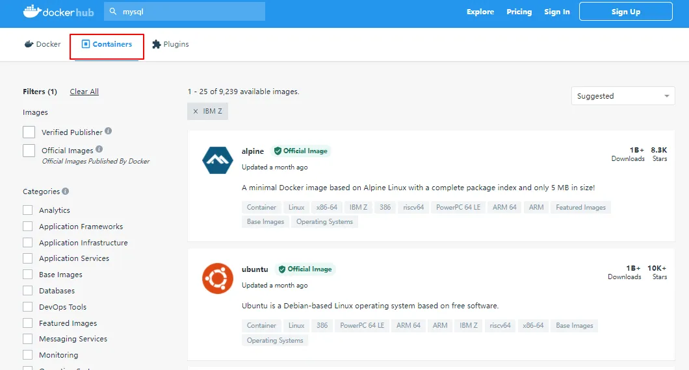Check the Databases category
The width and height of the screenshot is (689, 370).
pos(28,291)
